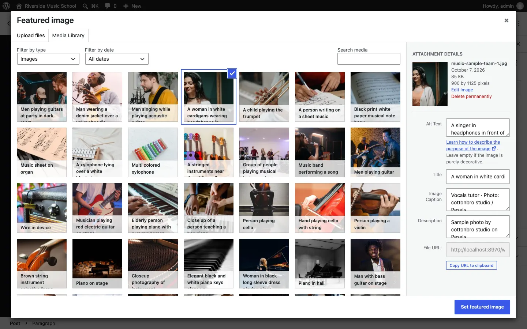The height and width of the screenshot is (329, 527).
Task: Open the Edit Image link
Action: [462, 90]
